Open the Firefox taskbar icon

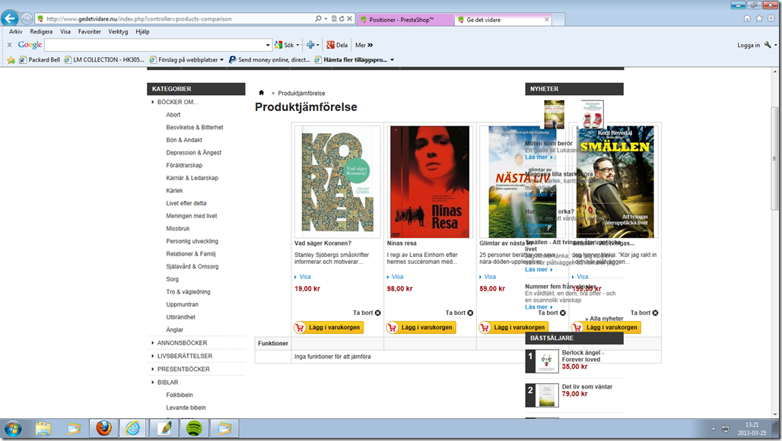103,429
